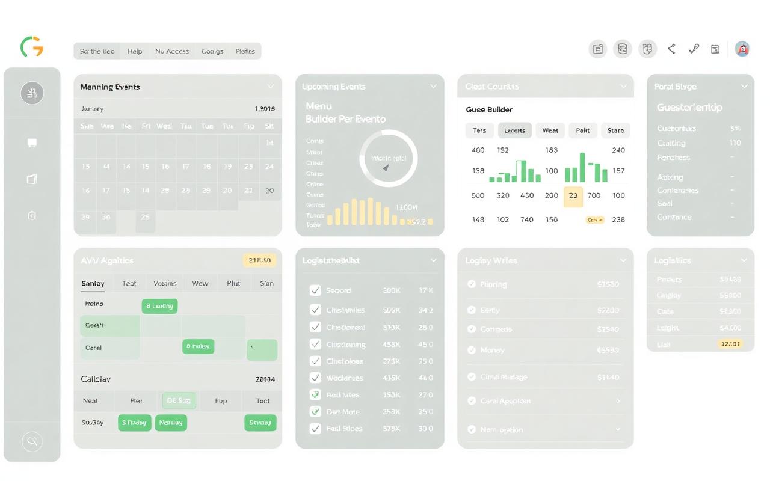Click the window icon beside the avatar

click(x=715, y=49)
